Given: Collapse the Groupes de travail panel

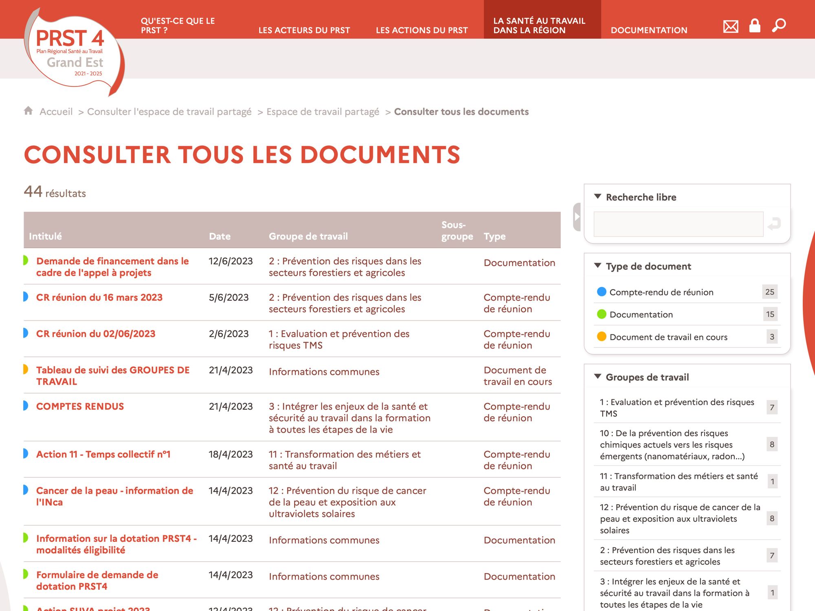Looking at the screenshot, I should (598, 377).
